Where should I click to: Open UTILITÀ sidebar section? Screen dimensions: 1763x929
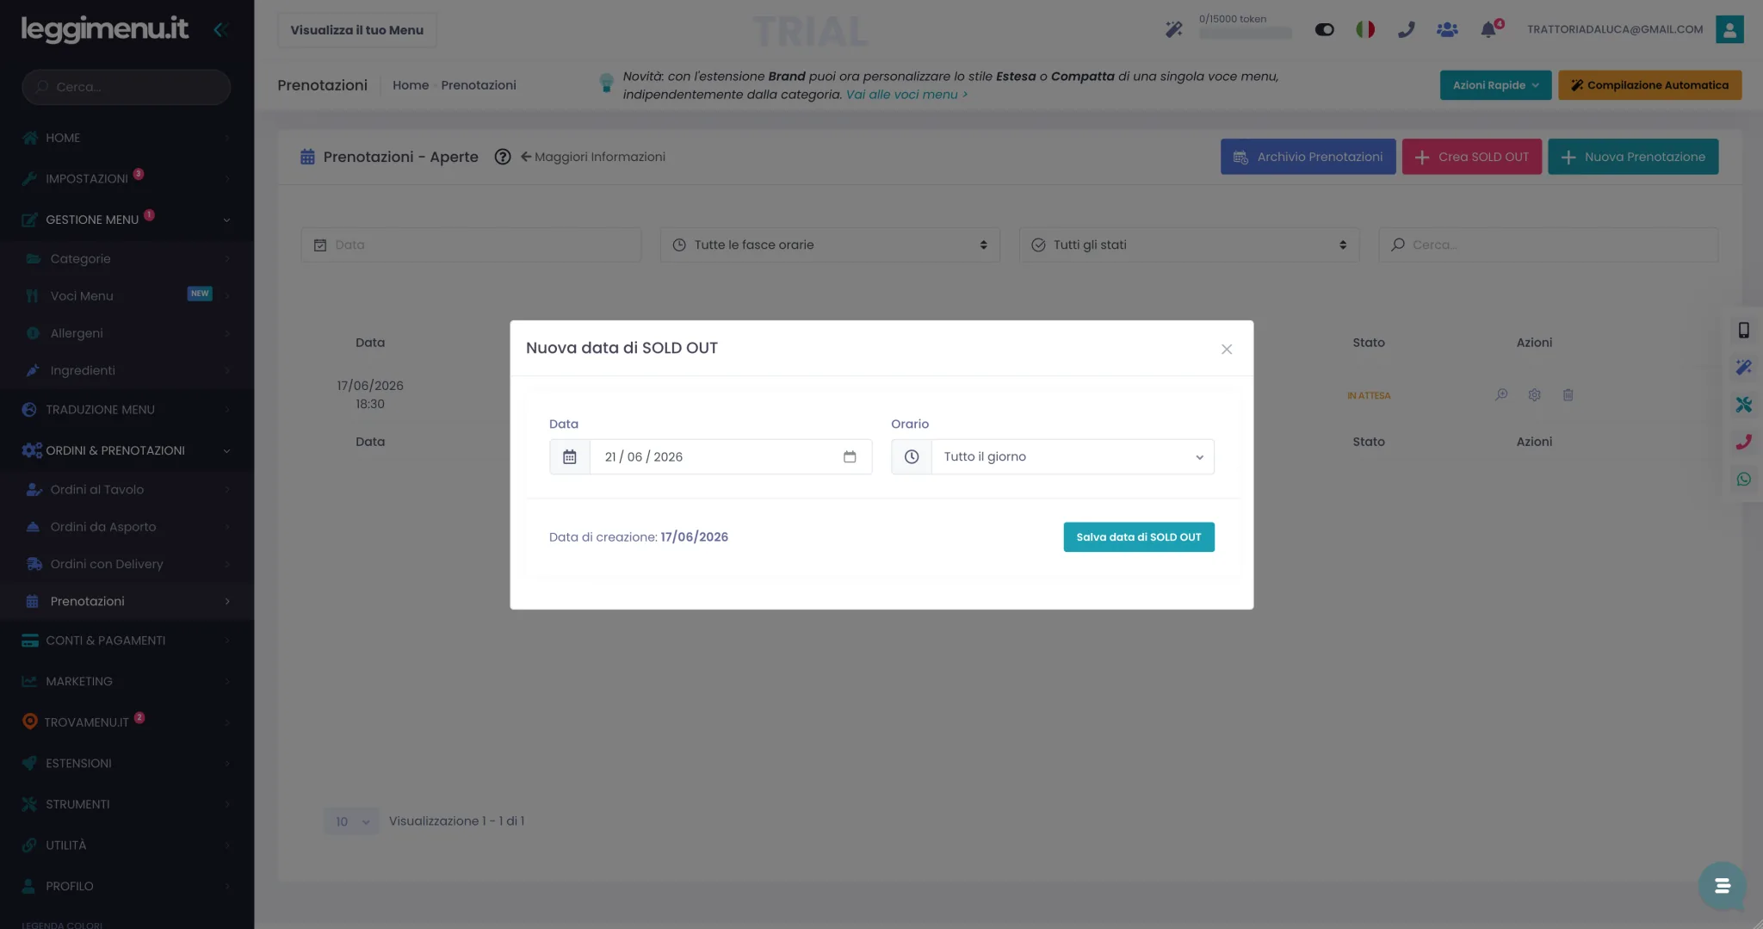click(127, 845)
